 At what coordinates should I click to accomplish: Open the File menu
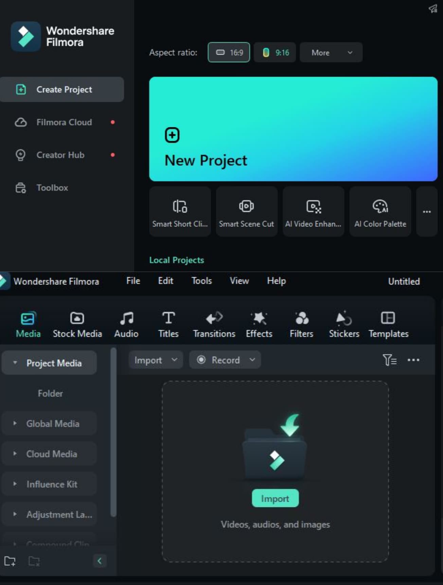[133, 281]
